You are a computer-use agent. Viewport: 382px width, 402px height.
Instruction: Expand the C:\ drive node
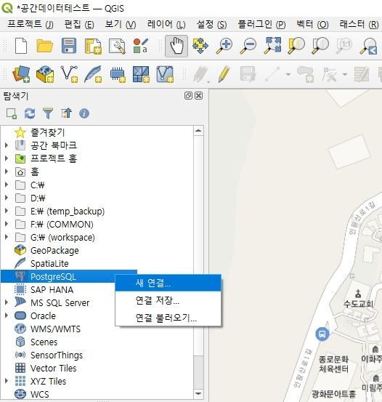tap(7, 185)
